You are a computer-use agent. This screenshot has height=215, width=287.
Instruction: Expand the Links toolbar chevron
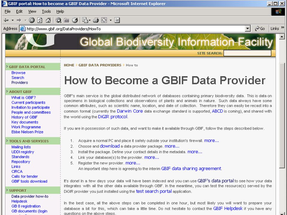(283, 27)
